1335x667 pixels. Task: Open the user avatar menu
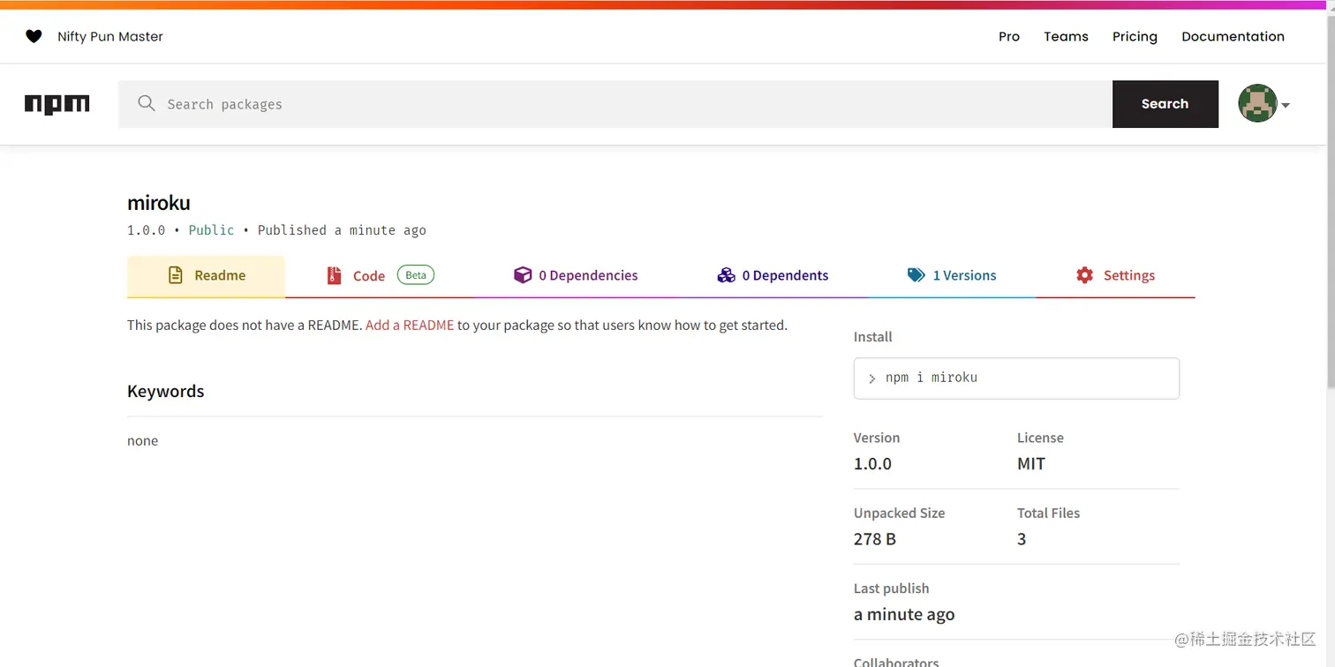(x=1257, y=104)
